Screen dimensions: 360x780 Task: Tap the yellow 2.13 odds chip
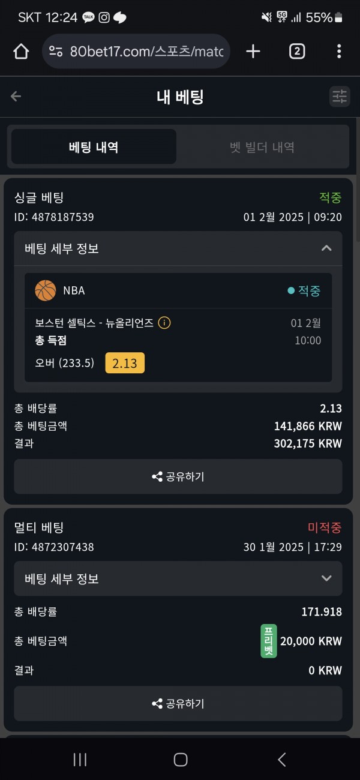[x=125, y=363]
